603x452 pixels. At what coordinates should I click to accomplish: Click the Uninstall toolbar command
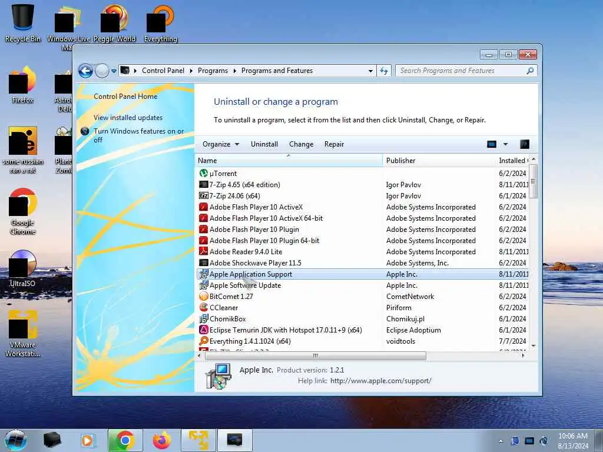(264, 144)
